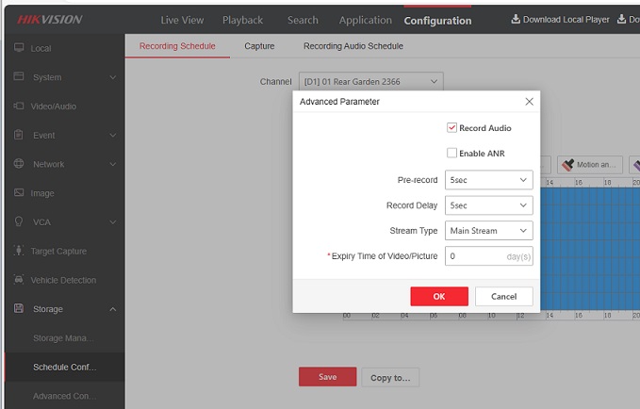
Task: Open the Recording Audio Schedule tab
Action: coord(353,46)
